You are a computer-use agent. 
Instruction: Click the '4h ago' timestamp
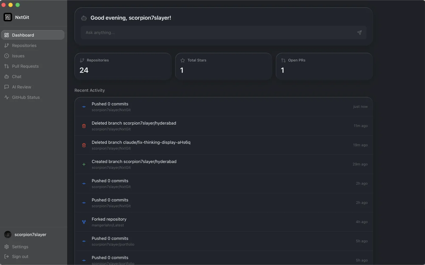click(362, 222)
